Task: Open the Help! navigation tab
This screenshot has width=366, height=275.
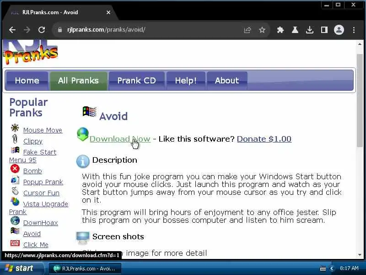Action: pyautogui.click(x=186, y=81)
